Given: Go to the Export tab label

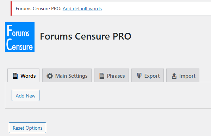Looking at the screenshot, I should (152, 76).
